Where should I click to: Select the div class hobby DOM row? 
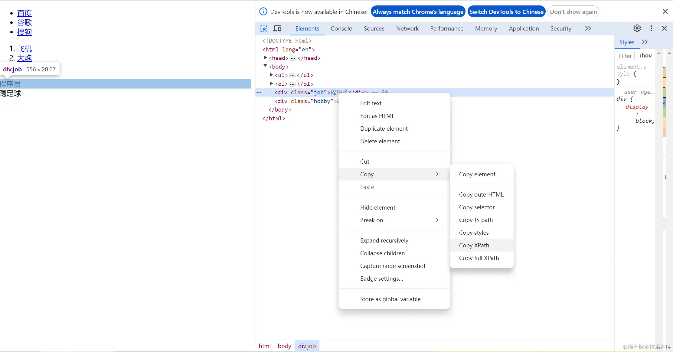pos(306,101)
